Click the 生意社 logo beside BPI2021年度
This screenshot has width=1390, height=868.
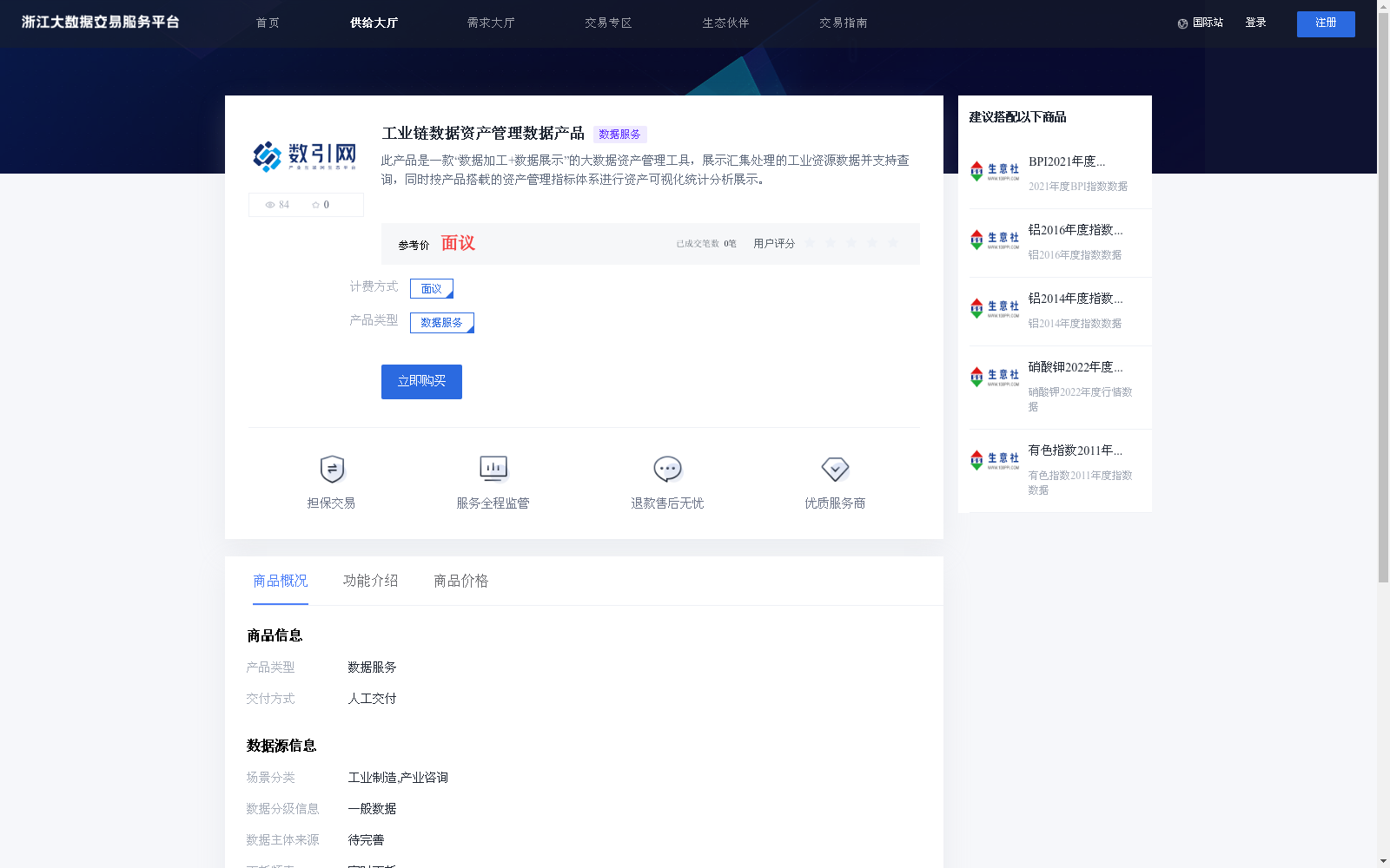tap(995, 171)
